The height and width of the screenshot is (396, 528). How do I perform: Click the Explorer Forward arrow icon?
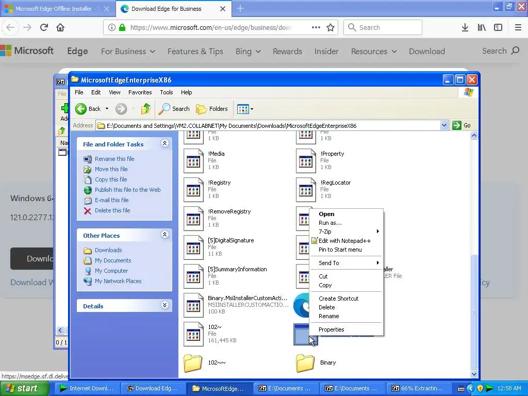coord(121,109)
